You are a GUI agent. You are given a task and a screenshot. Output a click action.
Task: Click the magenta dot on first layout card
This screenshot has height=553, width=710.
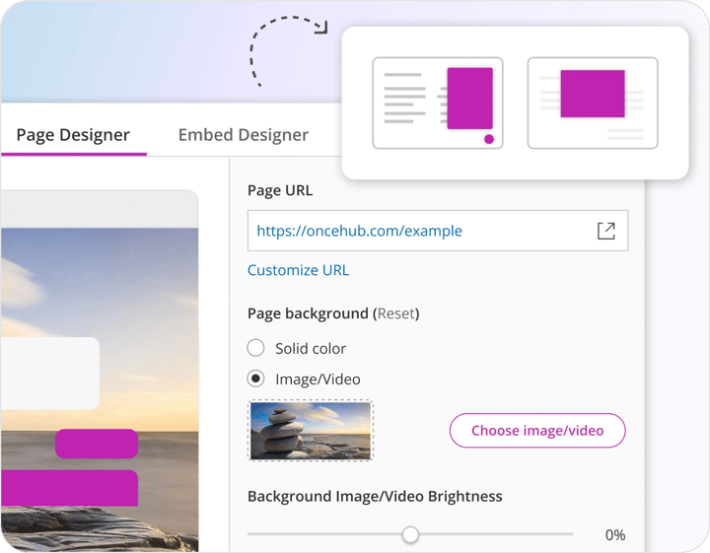[488, 140]
